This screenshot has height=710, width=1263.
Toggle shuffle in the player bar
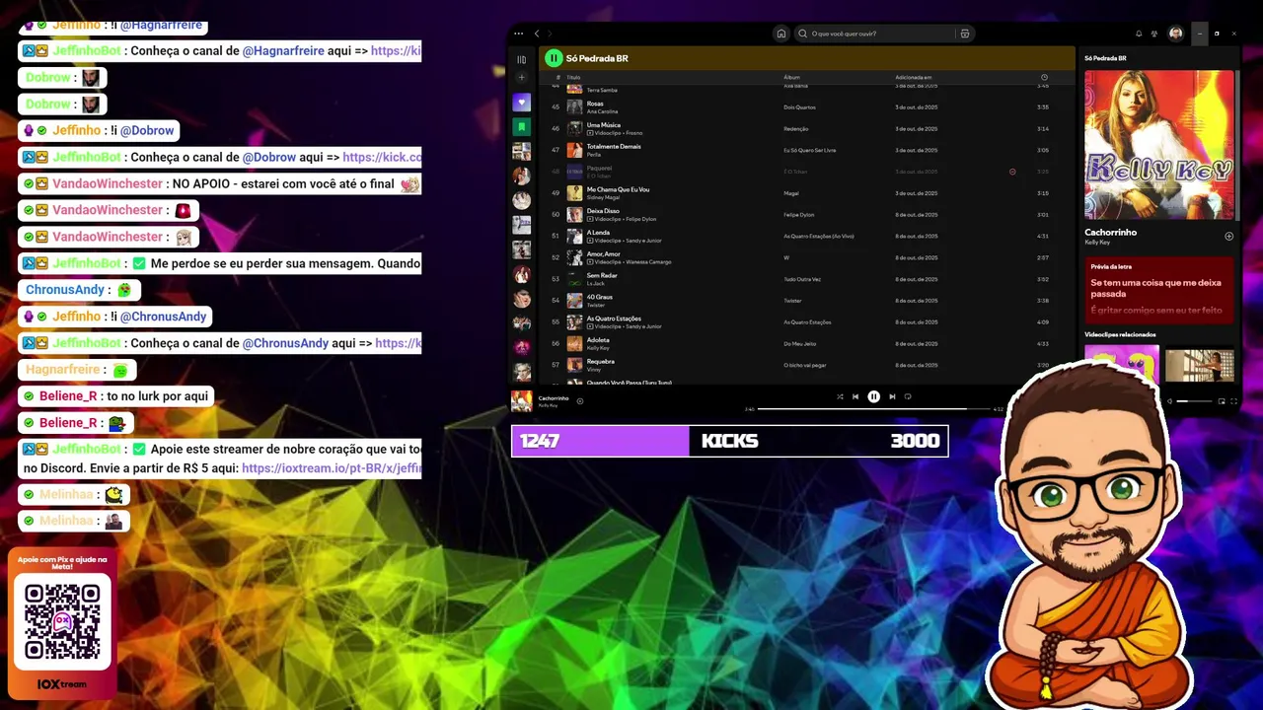tap(840, 396)
